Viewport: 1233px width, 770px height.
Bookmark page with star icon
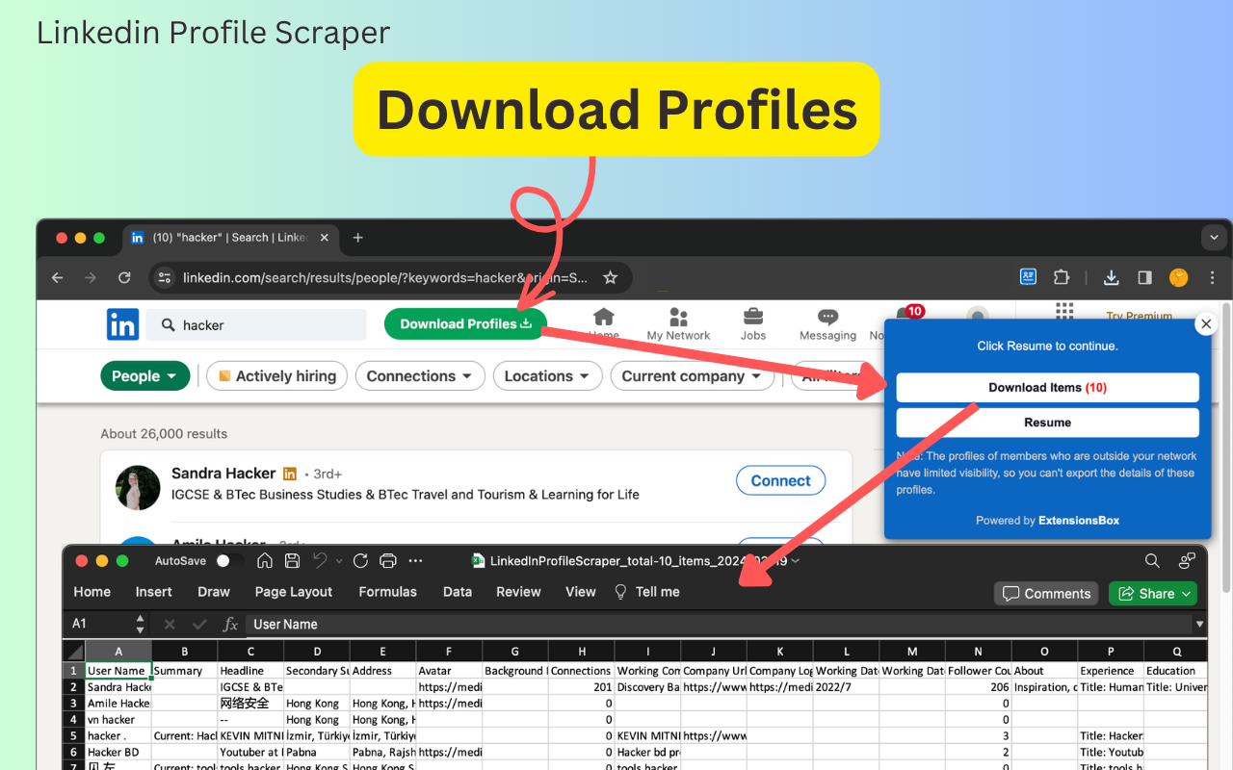610,277
